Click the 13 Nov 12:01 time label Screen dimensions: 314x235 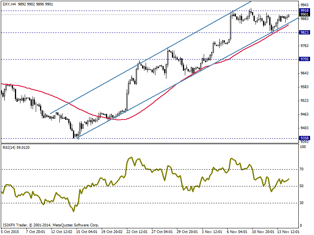point(288,231)
